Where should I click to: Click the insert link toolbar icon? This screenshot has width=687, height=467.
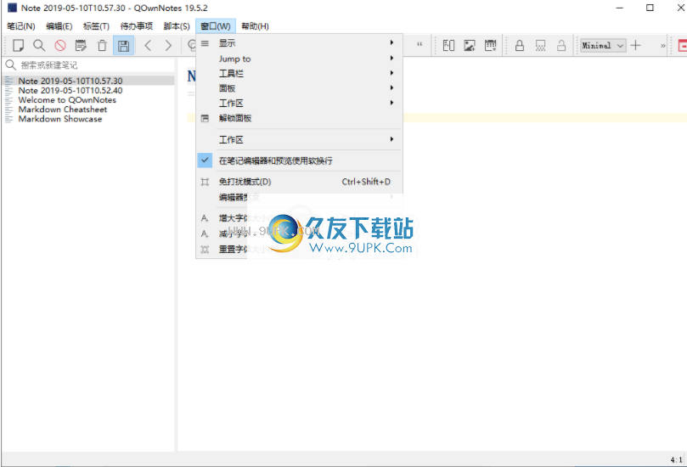448,46
